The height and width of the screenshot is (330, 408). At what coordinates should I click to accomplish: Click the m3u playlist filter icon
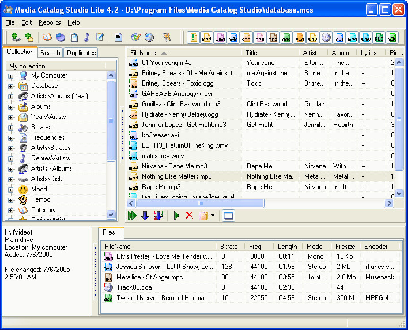(392, 37)
